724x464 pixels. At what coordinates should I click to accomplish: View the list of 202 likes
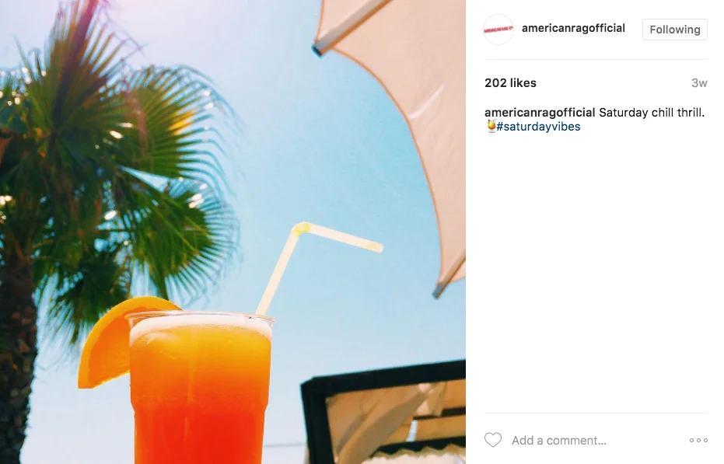pos(510,83)
